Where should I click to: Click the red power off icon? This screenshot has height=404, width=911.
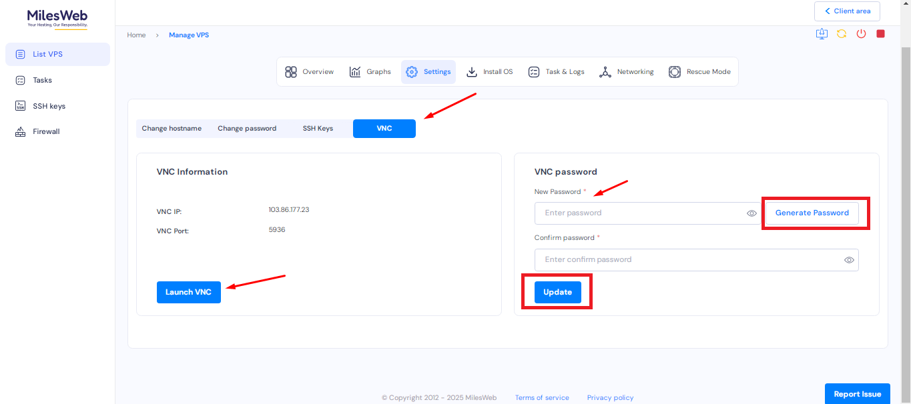click(x=861, y=34)
